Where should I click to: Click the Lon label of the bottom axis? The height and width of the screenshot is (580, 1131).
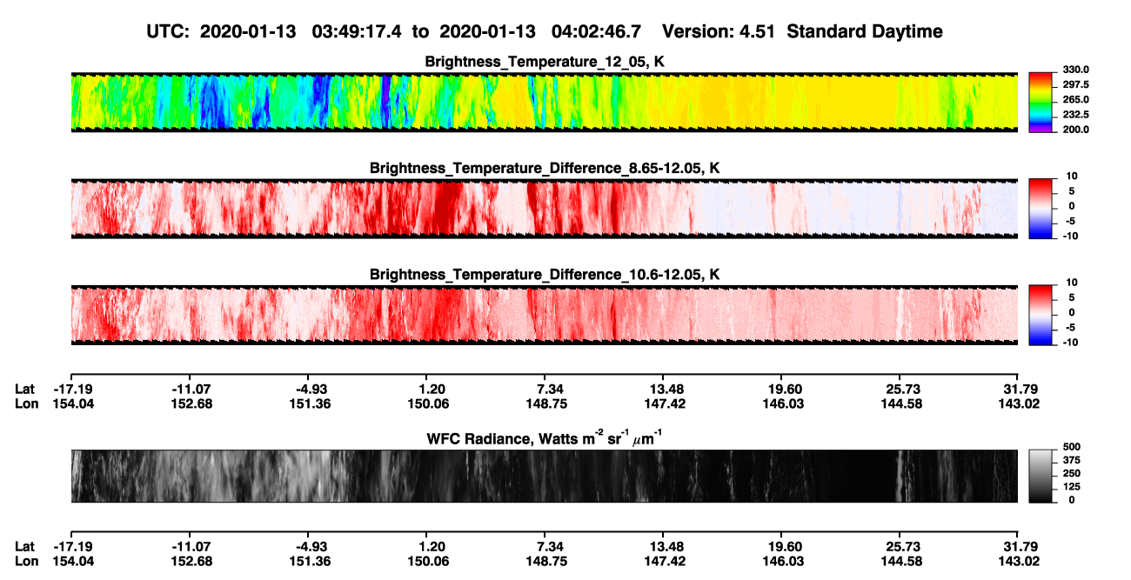(25, 561)
